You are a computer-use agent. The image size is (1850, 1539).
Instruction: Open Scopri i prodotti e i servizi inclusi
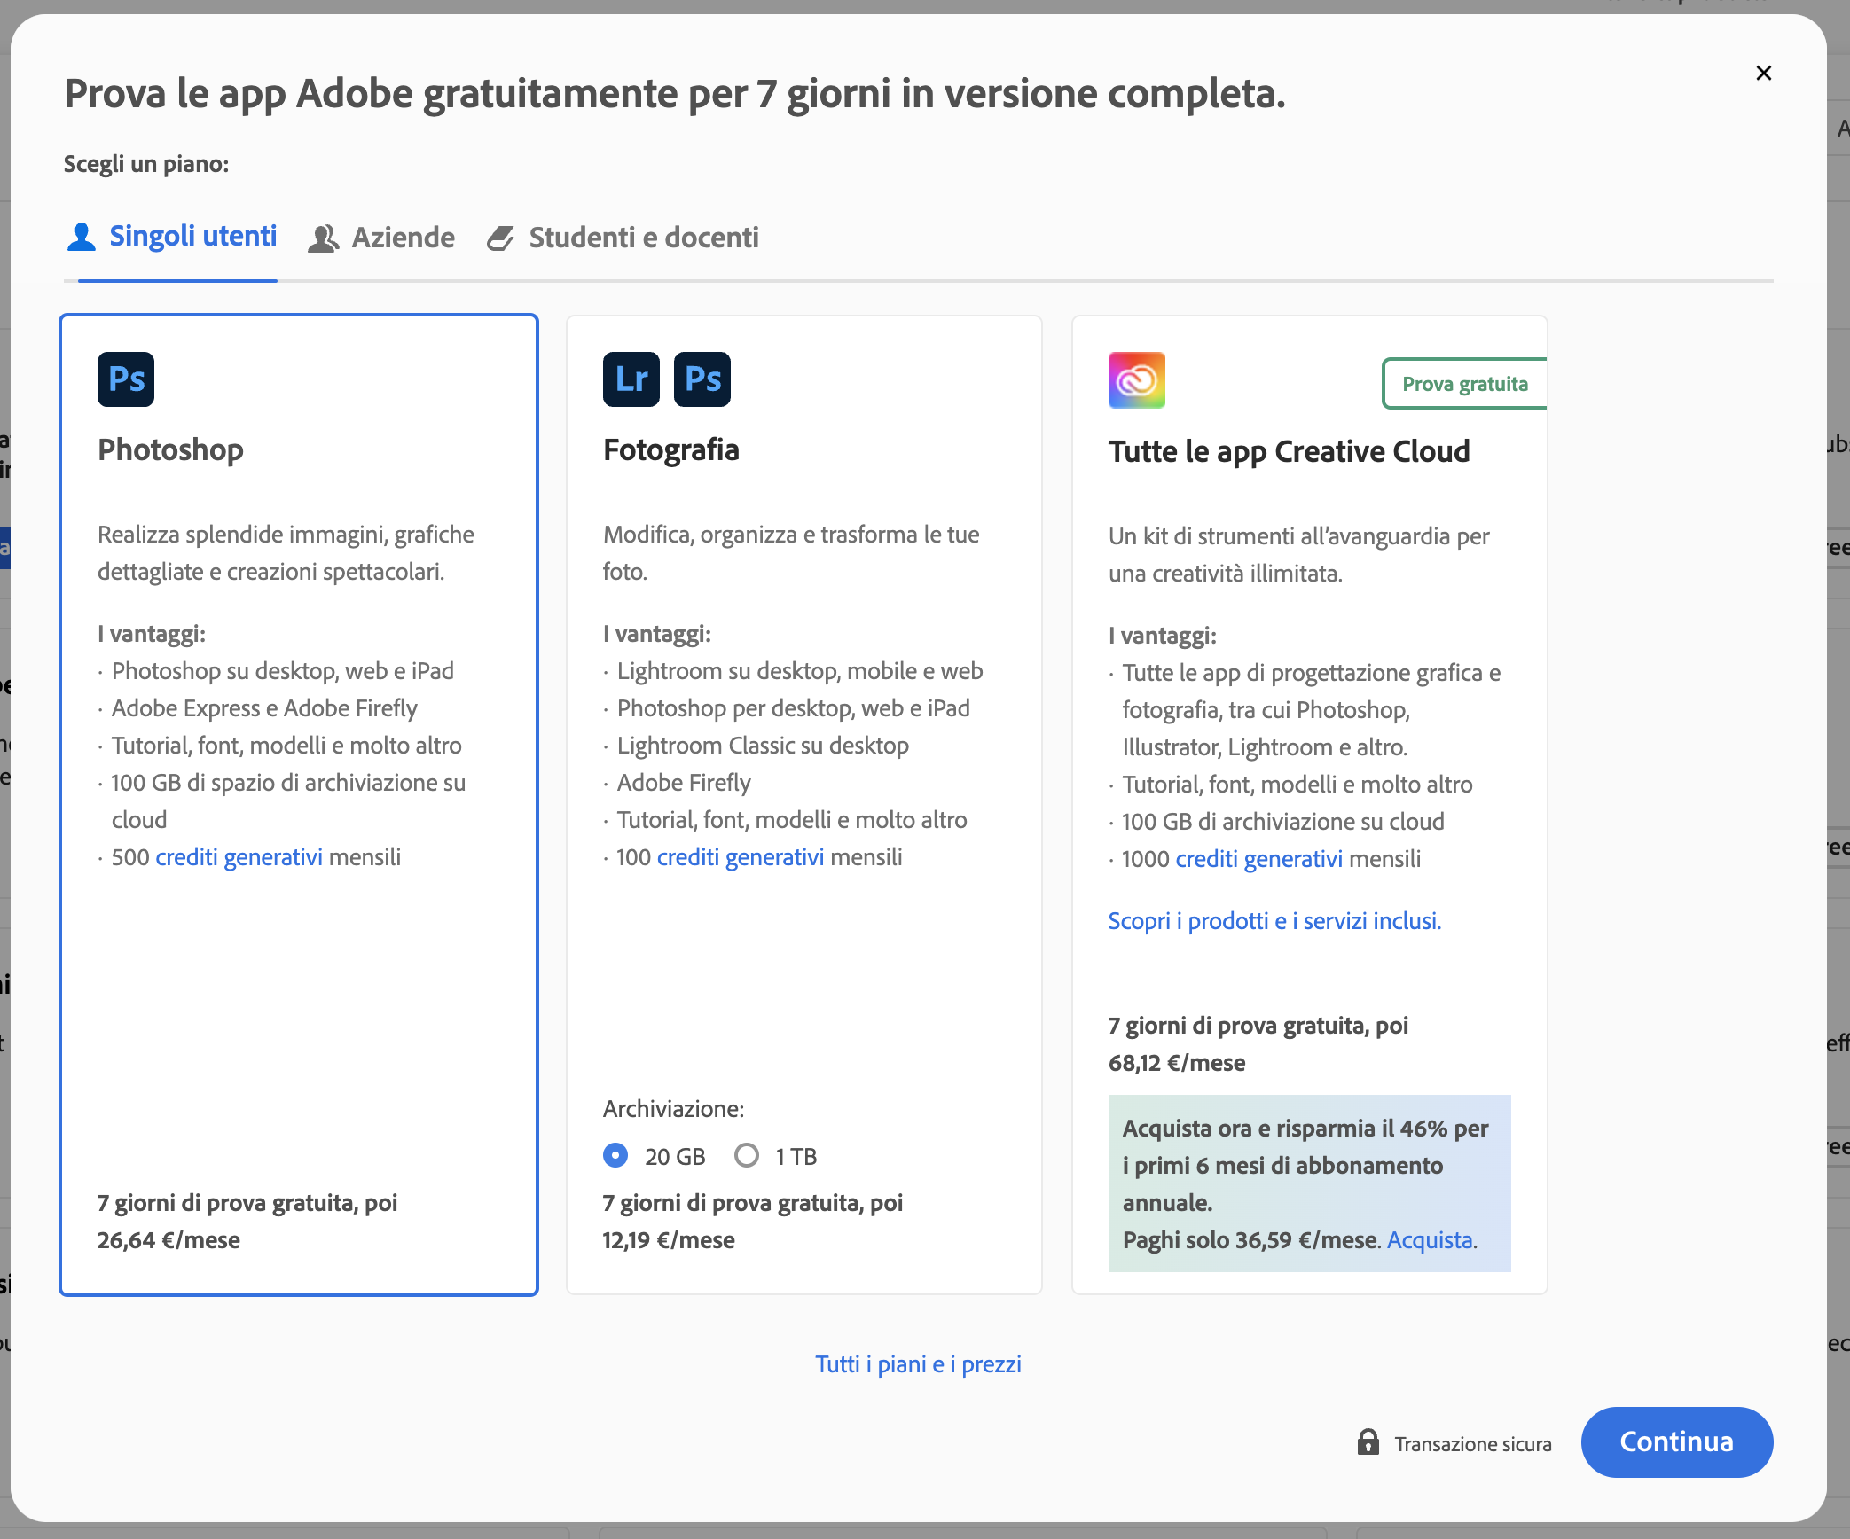pos(1274,920)
